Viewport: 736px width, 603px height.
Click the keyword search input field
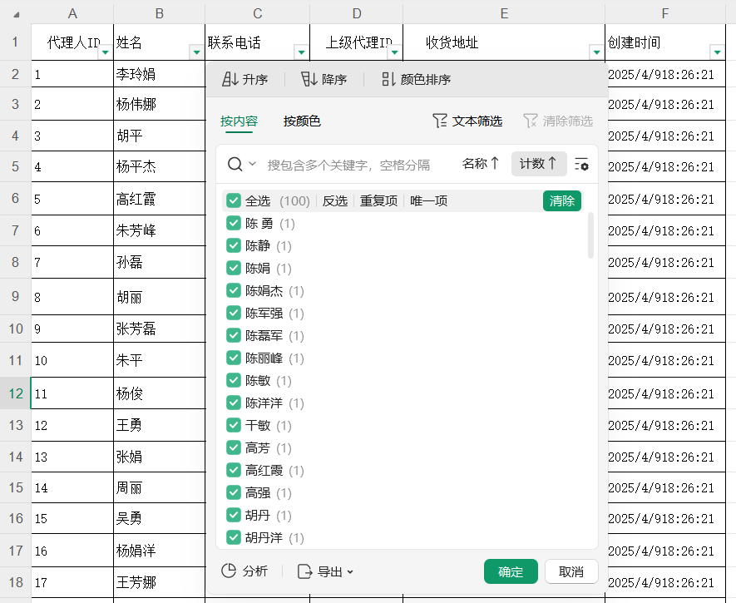358,165
